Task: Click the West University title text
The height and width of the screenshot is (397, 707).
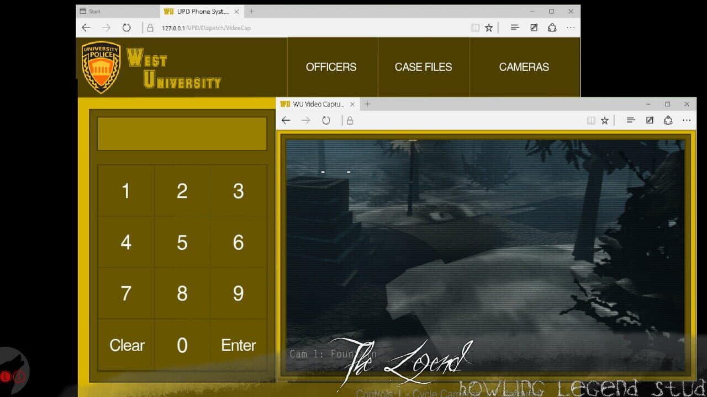Action: [174, 69]
